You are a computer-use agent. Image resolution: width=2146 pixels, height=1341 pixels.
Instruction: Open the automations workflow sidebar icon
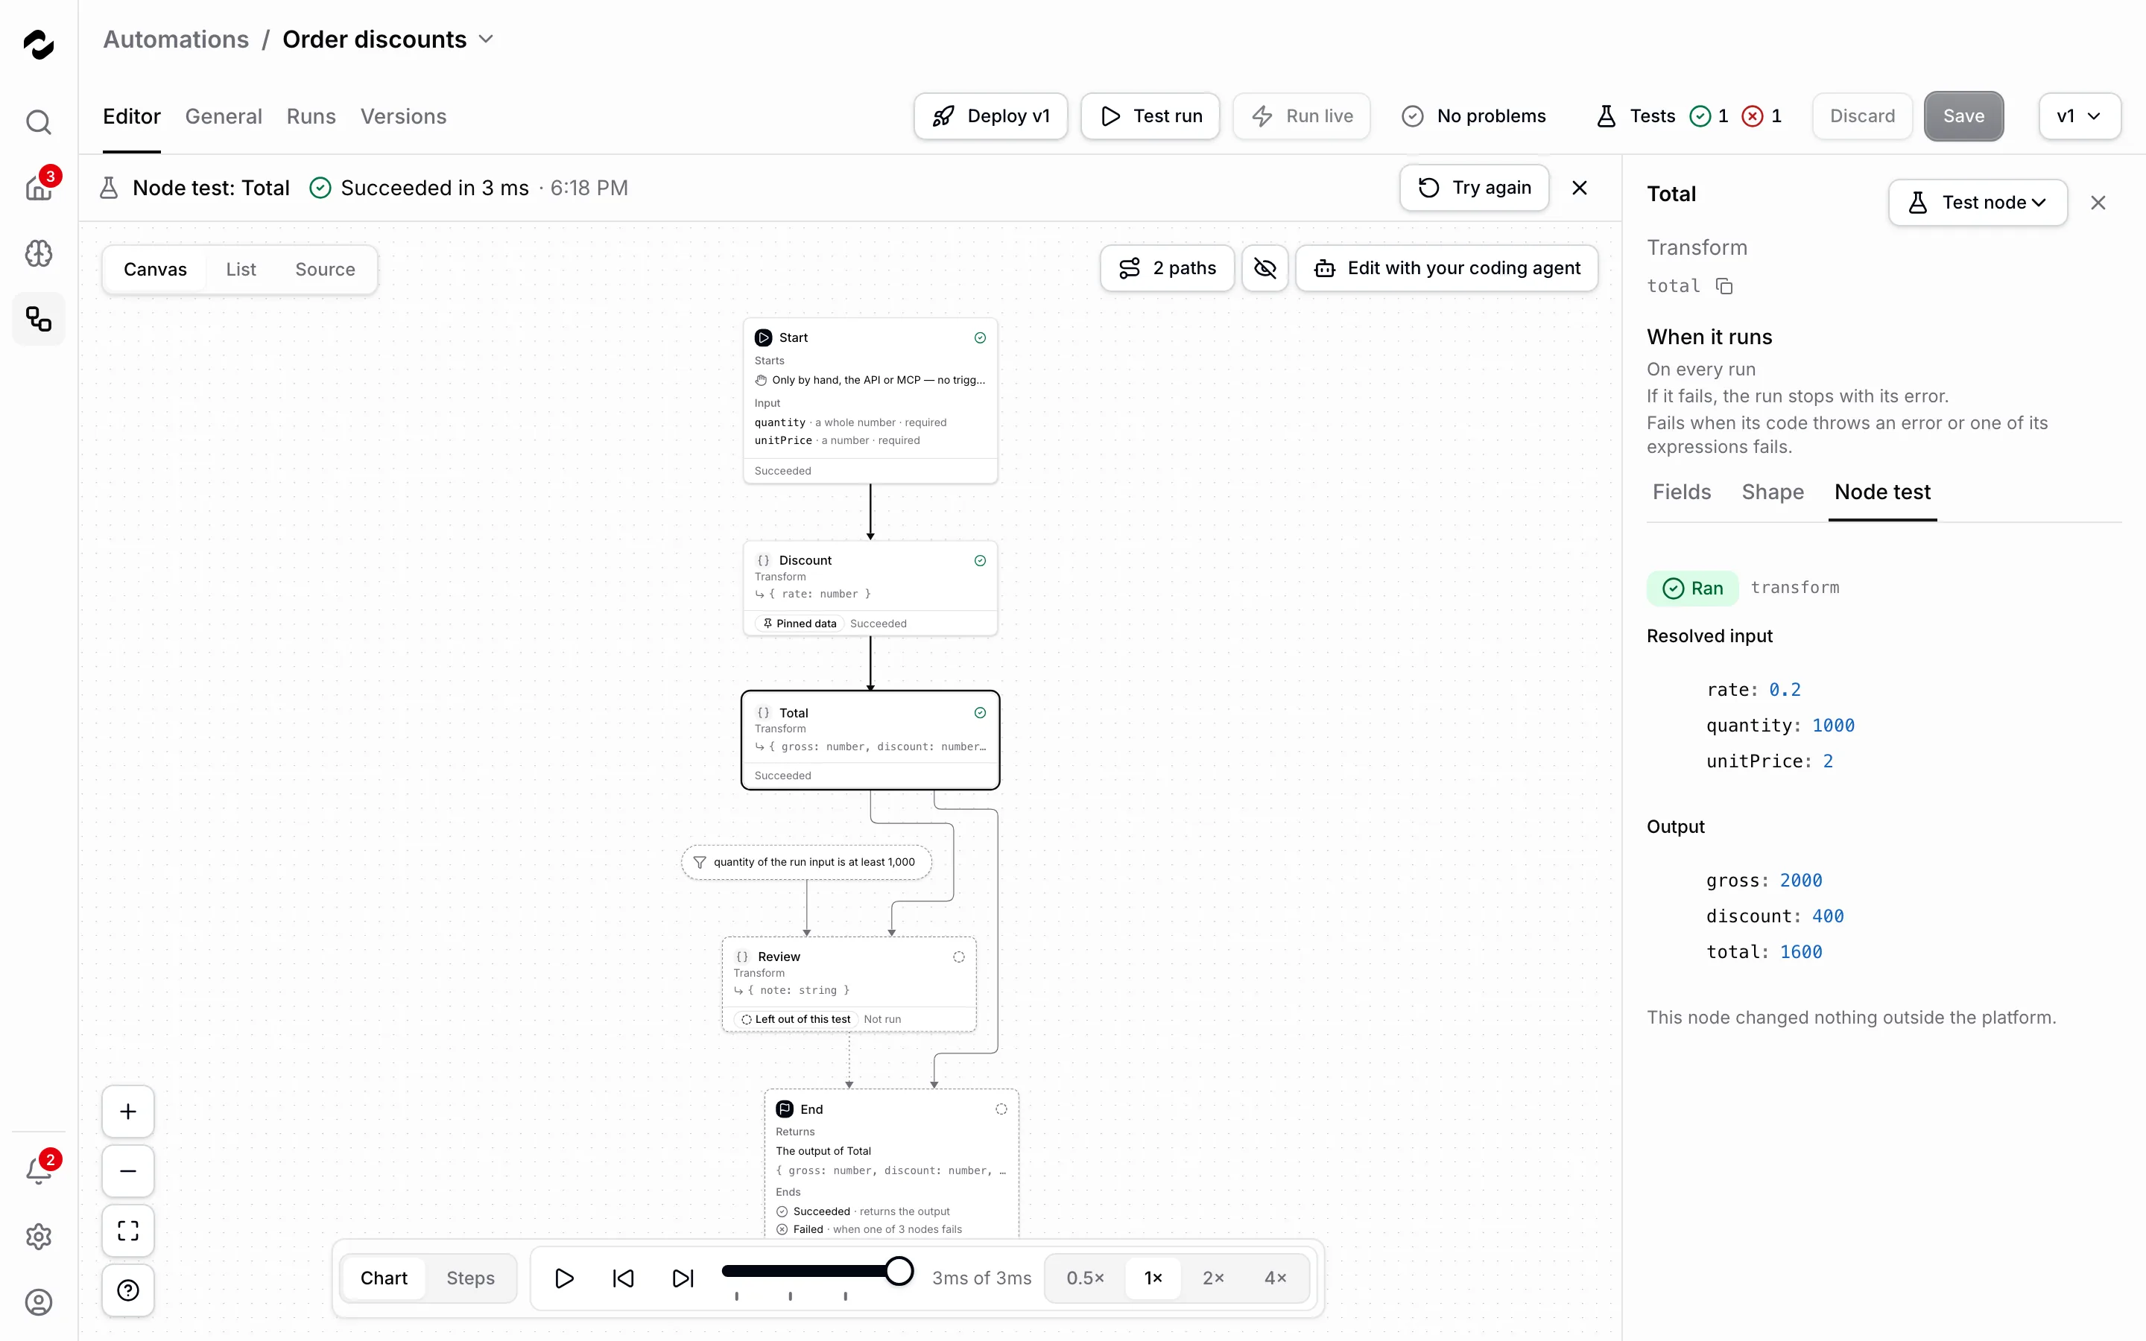[x=38, y=320]
